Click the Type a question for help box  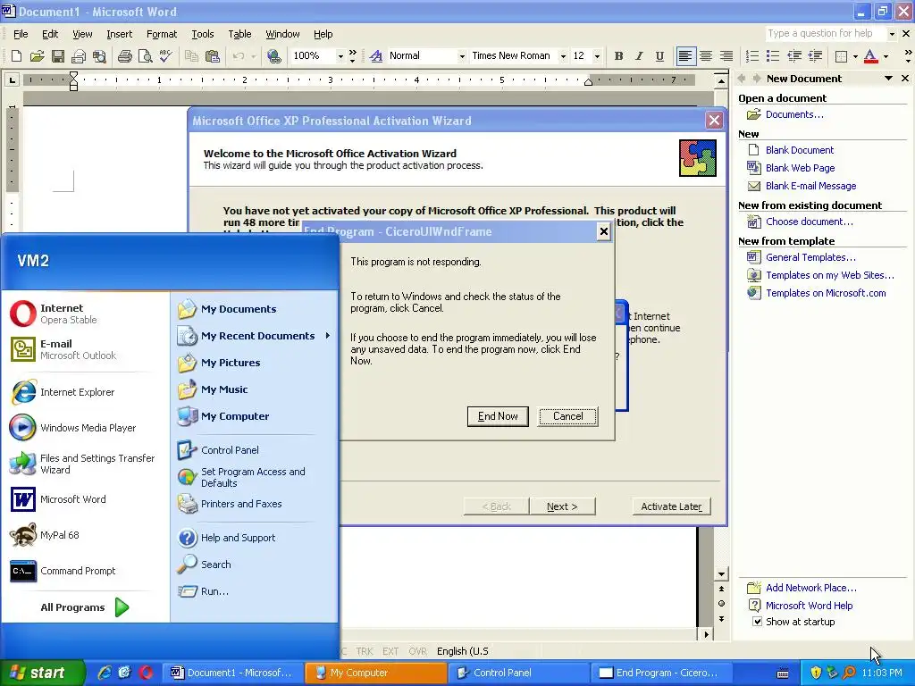826,33
